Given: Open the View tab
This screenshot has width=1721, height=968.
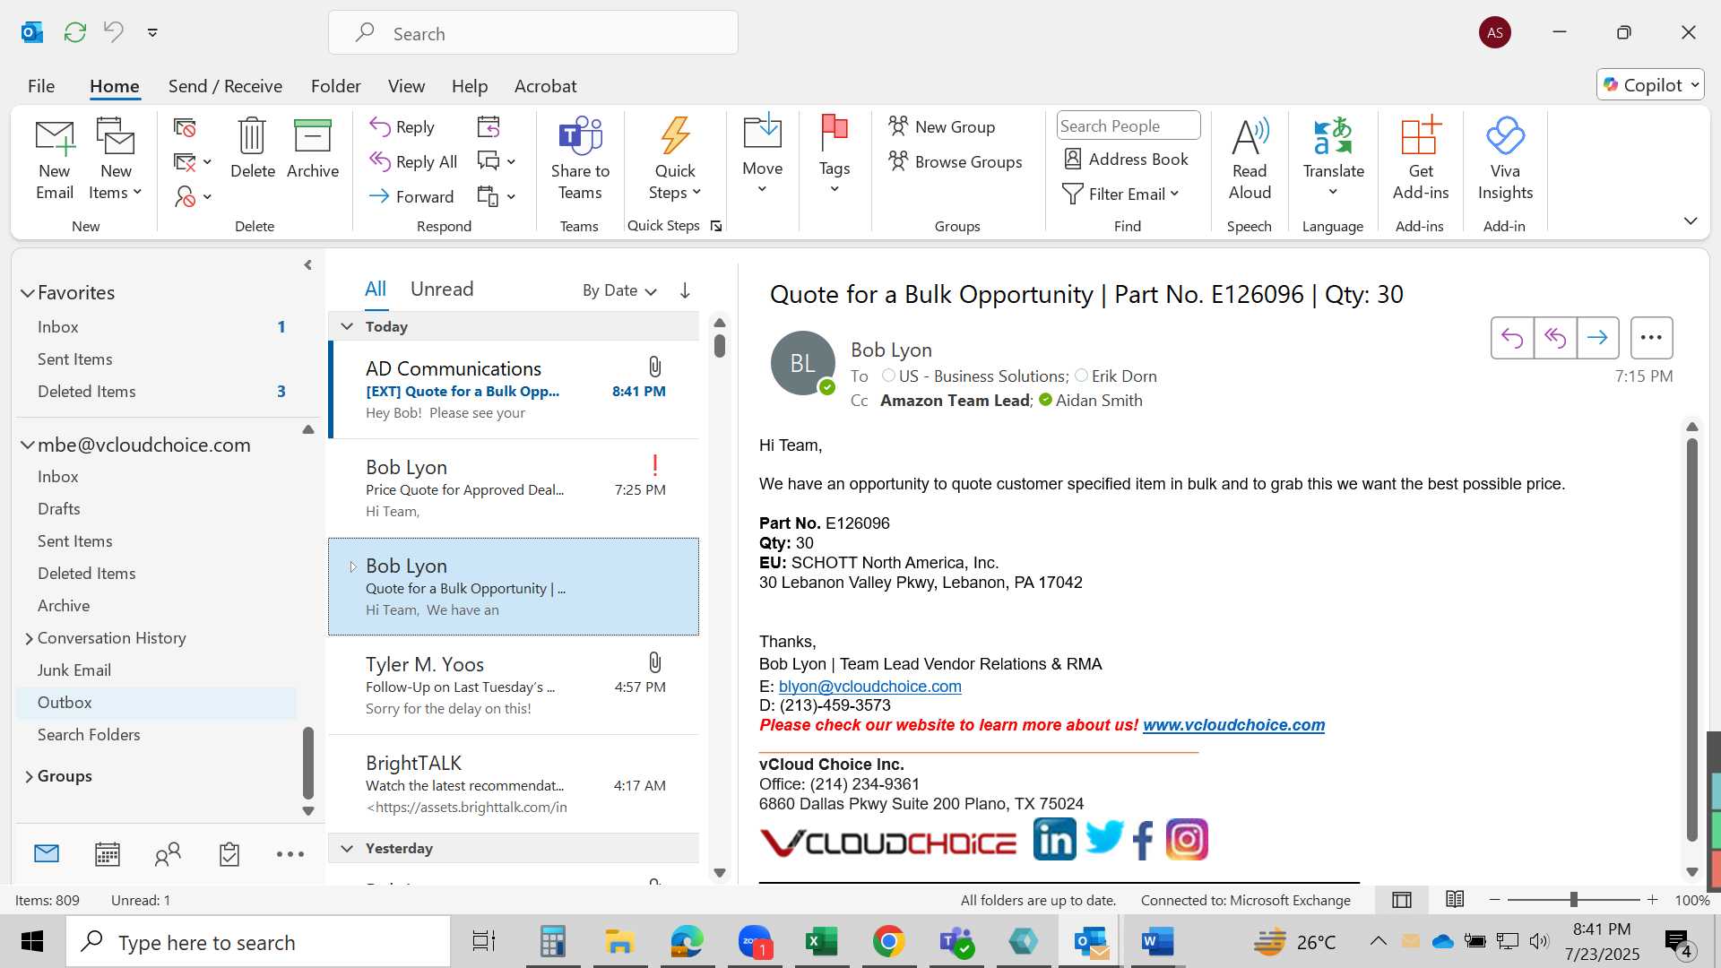Looking at the screenshot, I should [x=406, y=86].
